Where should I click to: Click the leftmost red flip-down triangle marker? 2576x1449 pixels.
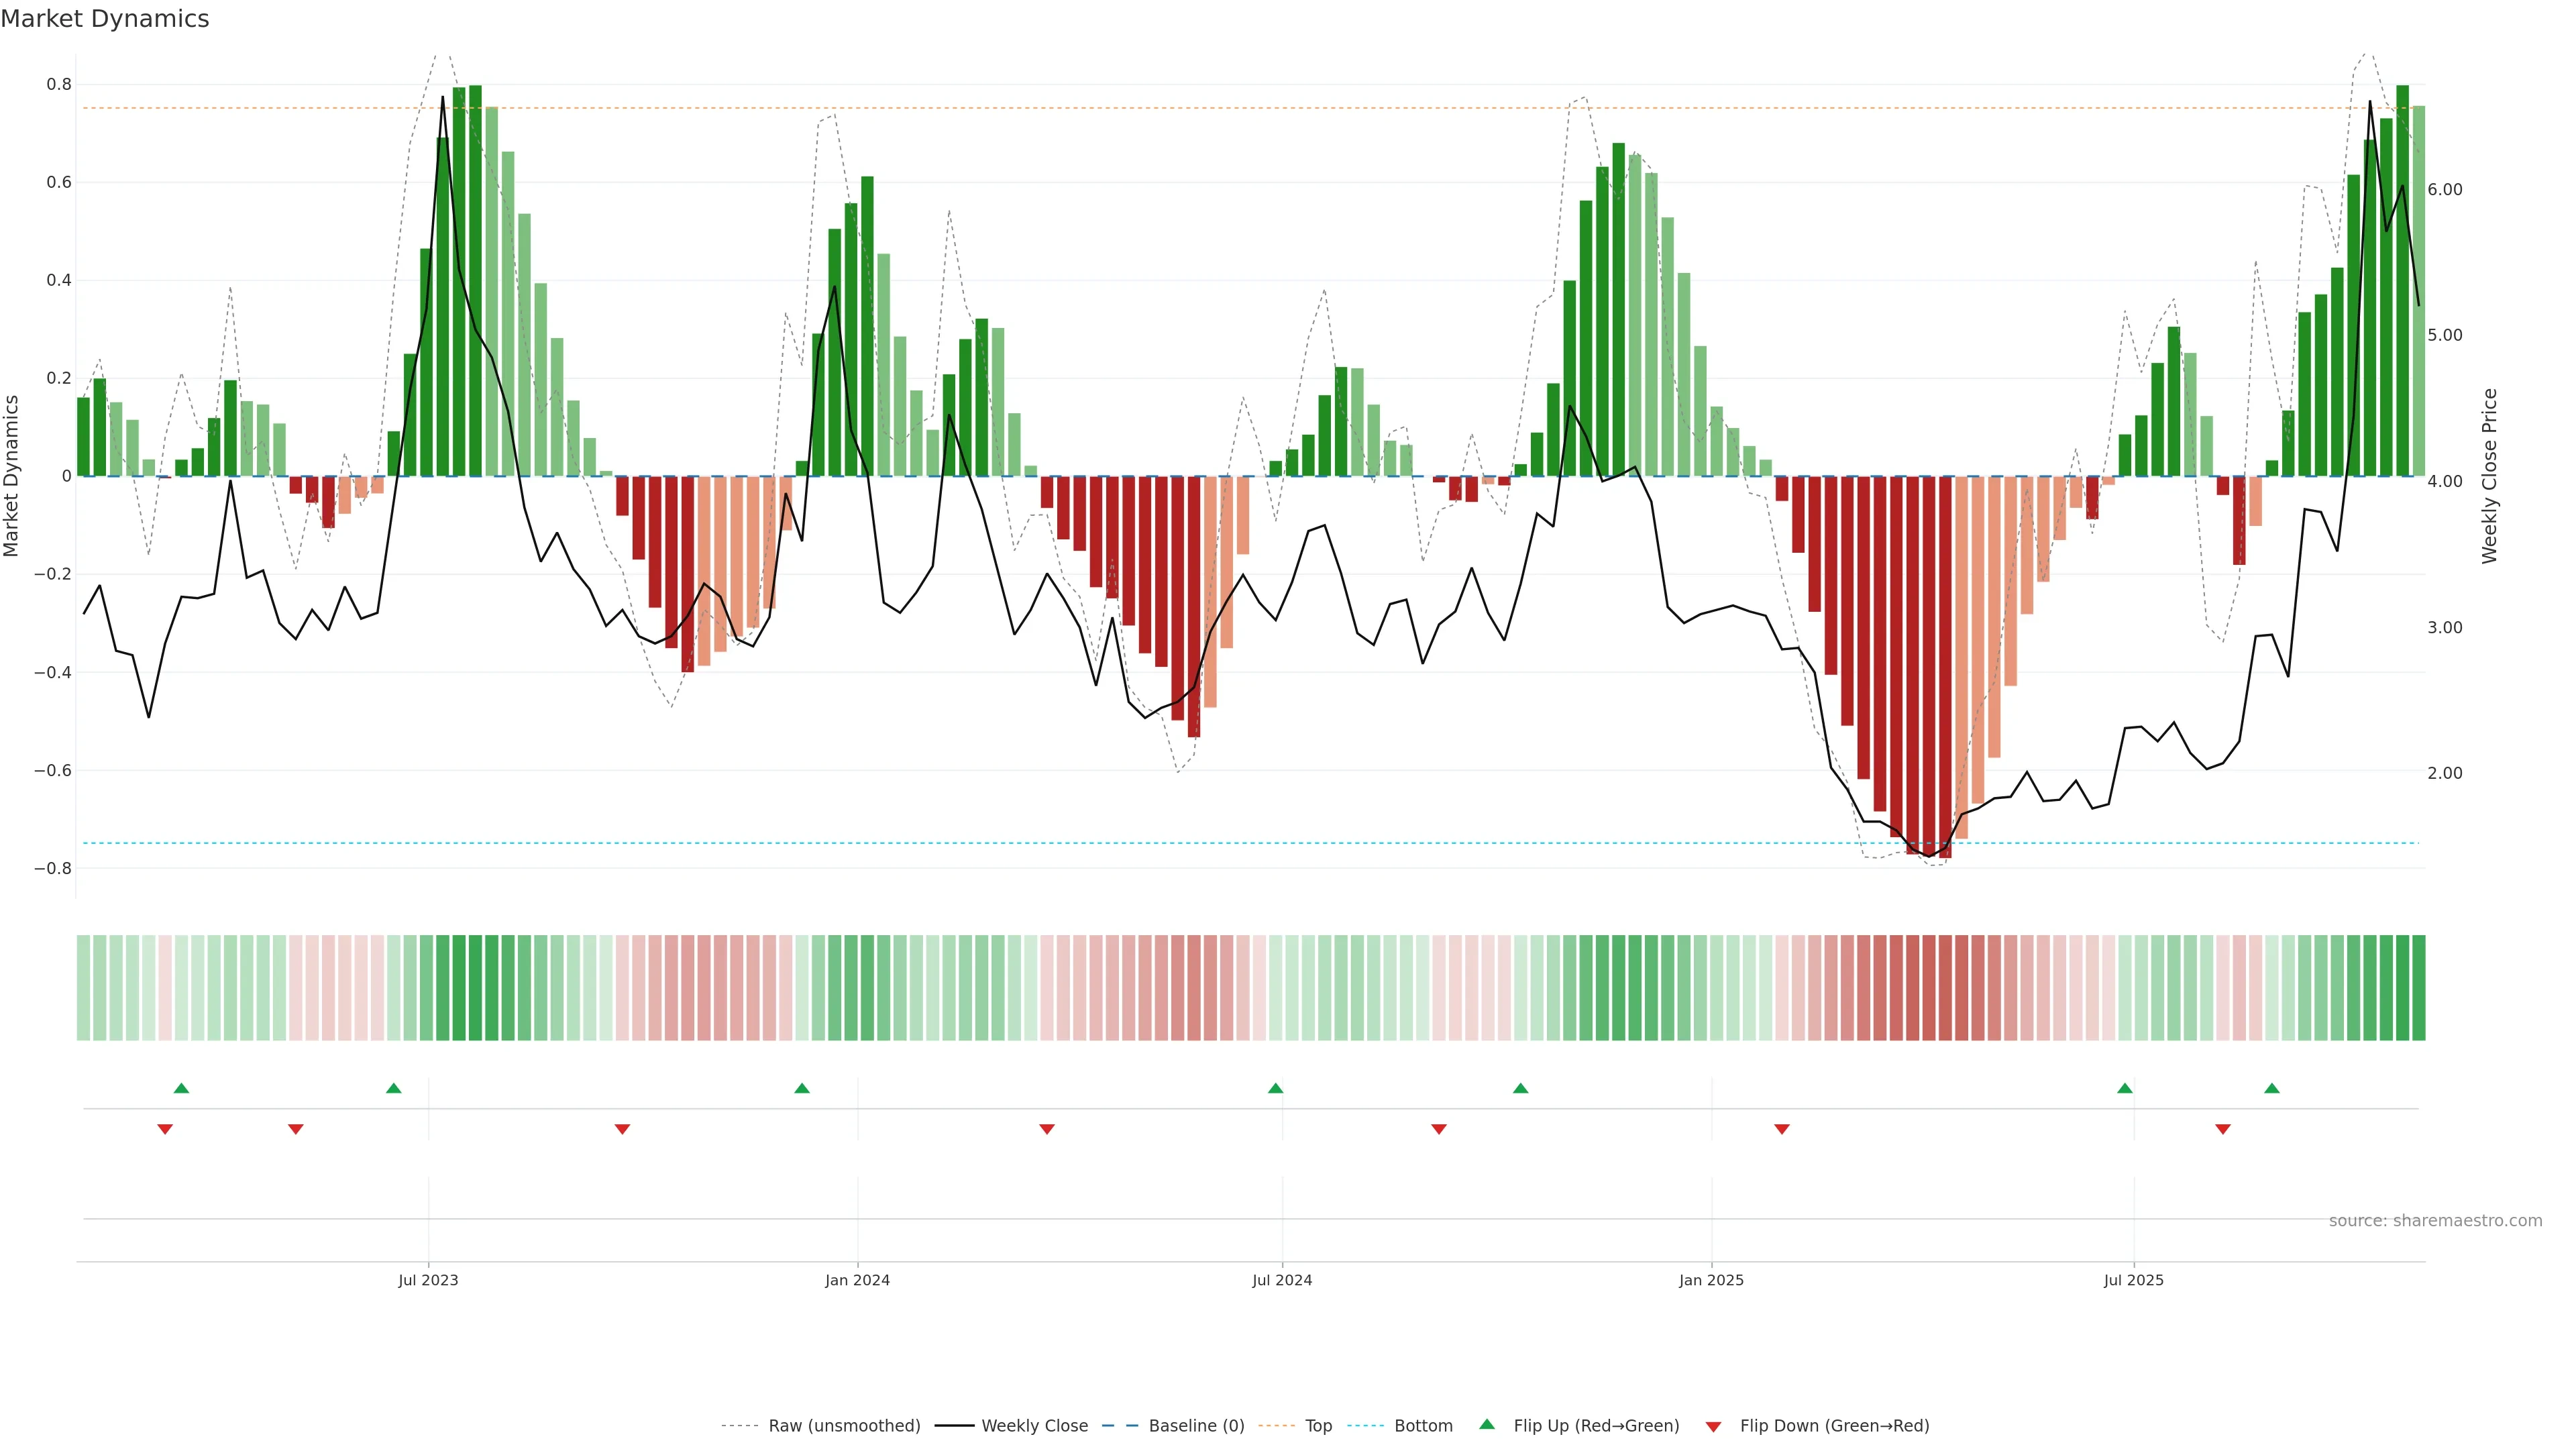coord(165,1129)
